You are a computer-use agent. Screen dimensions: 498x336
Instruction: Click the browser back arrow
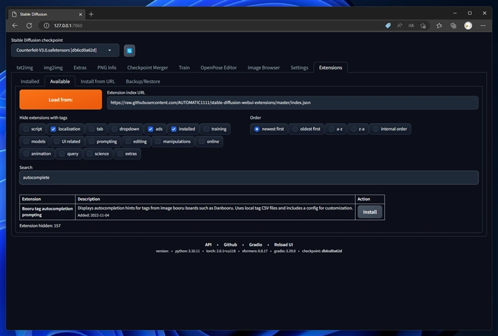click(15, 26)
